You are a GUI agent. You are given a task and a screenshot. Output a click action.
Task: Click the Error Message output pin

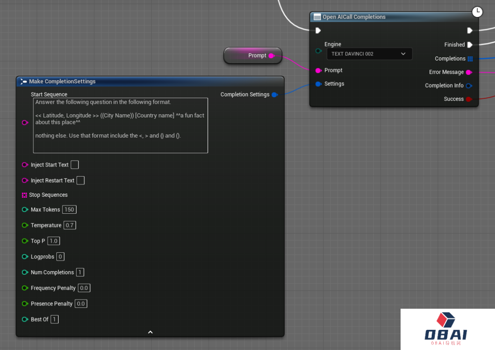click(x=469, y=72)
